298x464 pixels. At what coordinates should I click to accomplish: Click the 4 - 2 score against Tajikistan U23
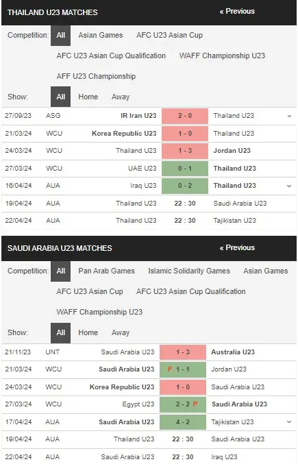183,422
